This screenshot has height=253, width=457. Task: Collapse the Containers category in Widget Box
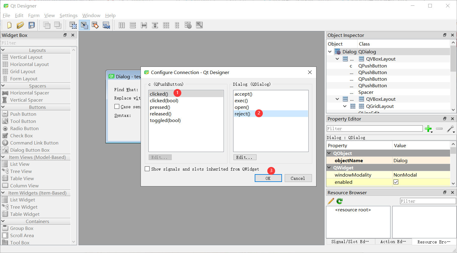coord(3,221)
